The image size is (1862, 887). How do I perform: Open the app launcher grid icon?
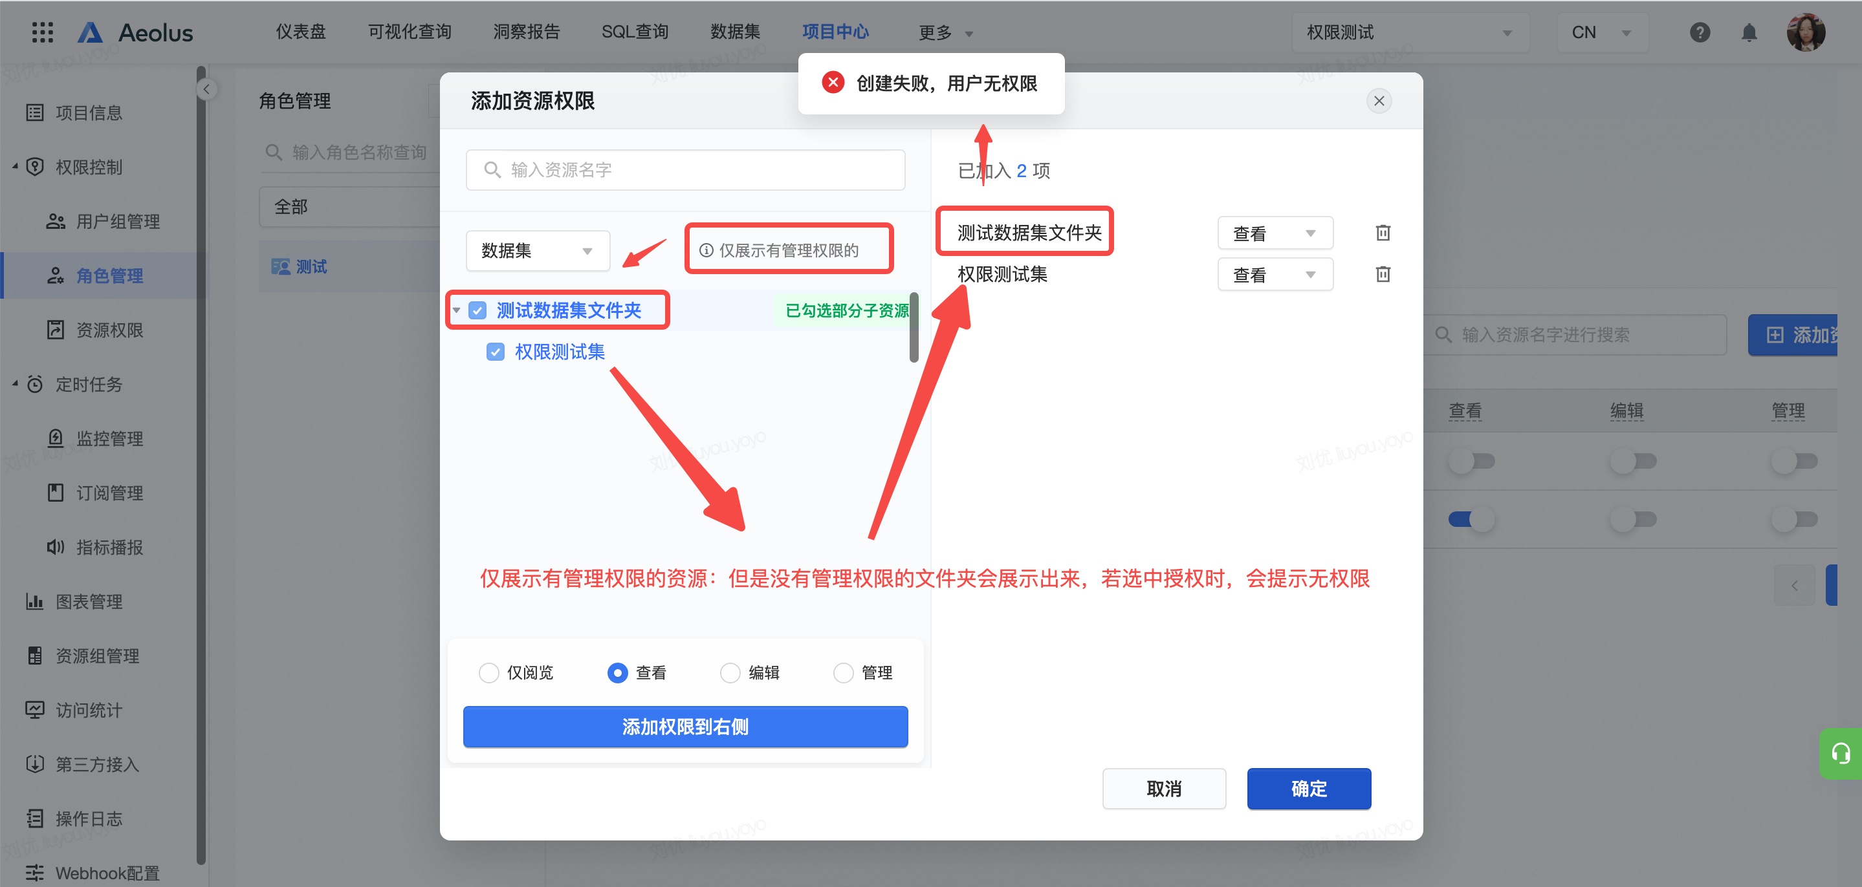click(43, 32)
